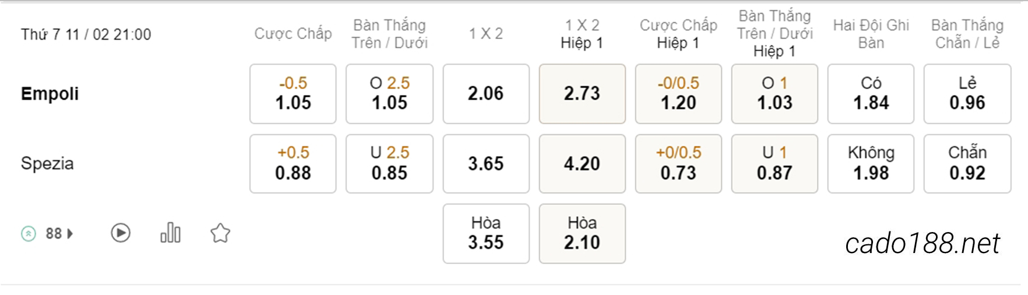Screen dimensions: 1028x295
Task: Select Spezia handicap +0.5 at 0.88
Action: coord(293,164)
